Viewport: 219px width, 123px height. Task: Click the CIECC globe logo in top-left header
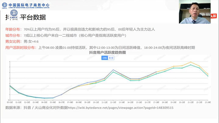[x=4, y=5]
